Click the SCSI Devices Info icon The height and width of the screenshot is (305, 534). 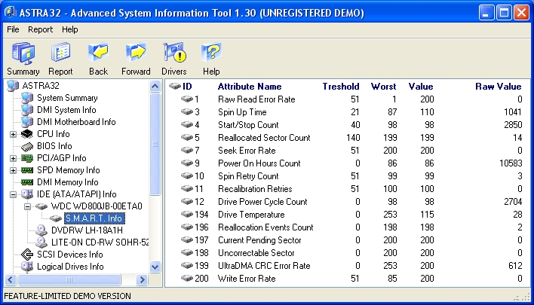[x=27, y=255]
